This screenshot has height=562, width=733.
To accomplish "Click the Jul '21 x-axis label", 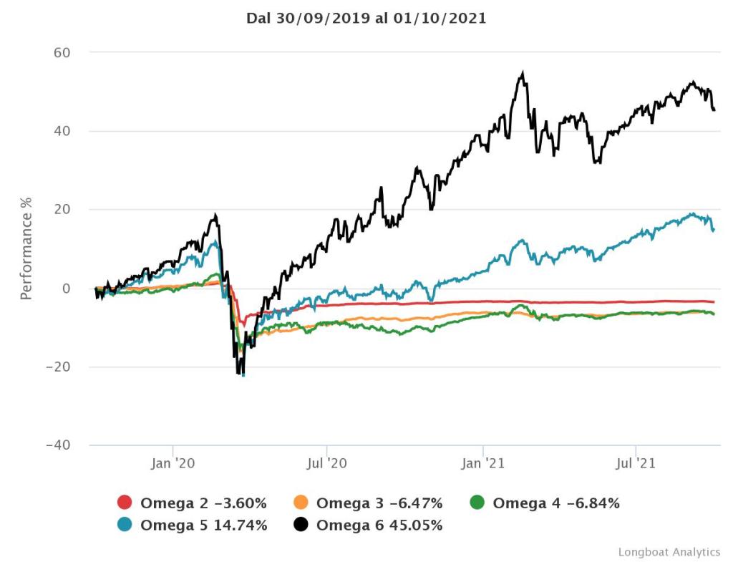I will (x=636, y=463).
